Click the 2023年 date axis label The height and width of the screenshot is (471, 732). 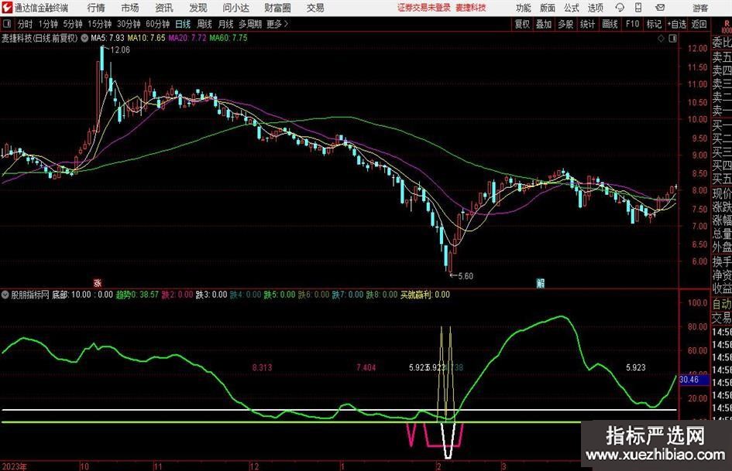click(14, 466)
